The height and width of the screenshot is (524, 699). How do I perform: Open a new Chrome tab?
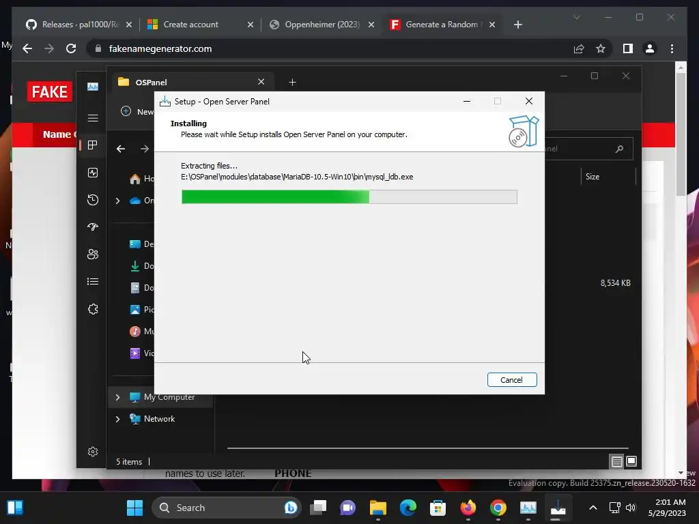click(x=517, y=25)
